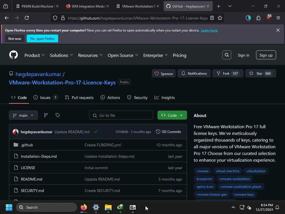Open Firefox hamburger application menu
Viewport: 285px width, 214px height.
point(278,18)
